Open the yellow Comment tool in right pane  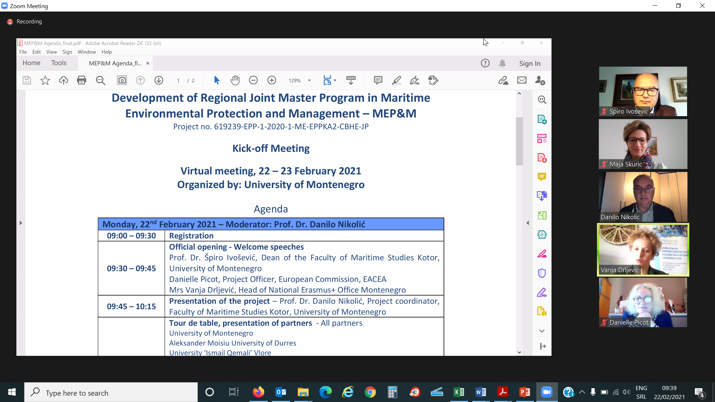point(542,177)
